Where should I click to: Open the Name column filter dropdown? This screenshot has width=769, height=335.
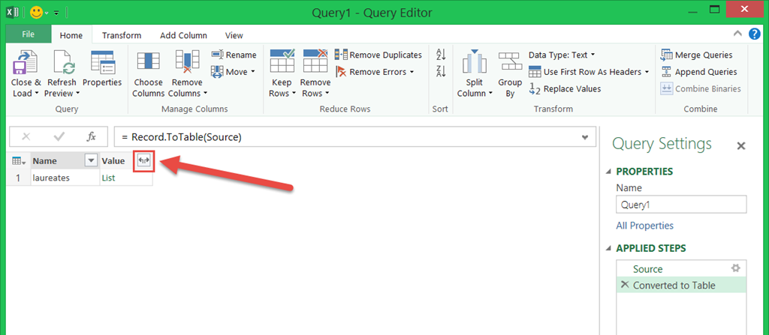click(x=91, y=160)
